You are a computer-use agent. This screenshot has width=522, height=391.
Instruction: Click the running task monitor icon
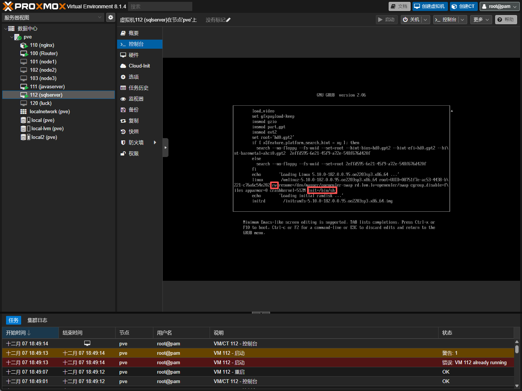pos(87,343)
